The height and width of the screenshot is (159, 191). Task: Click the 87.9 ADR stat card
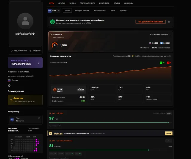coord(130,98)
